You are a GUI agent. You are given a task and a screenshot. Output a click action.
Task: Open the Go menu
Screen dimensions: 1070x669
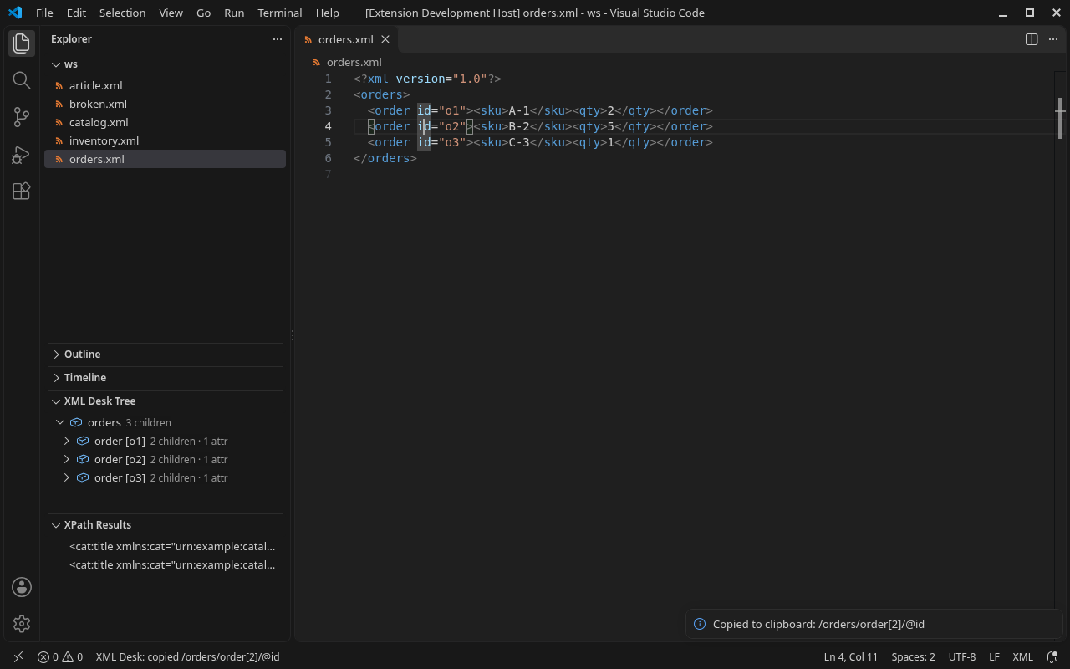[x=203, y=13]
